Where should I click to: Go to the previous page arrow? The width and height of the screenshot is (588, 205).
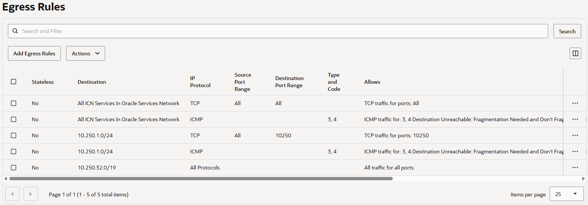12,194
